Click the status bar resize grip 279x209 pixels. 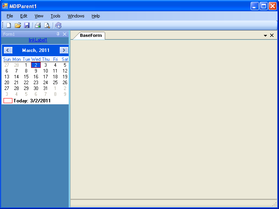point(275,205)
